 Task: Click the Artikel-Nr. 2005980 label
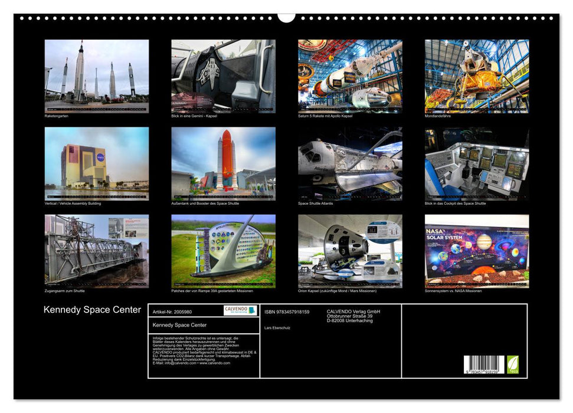(173, 312)
